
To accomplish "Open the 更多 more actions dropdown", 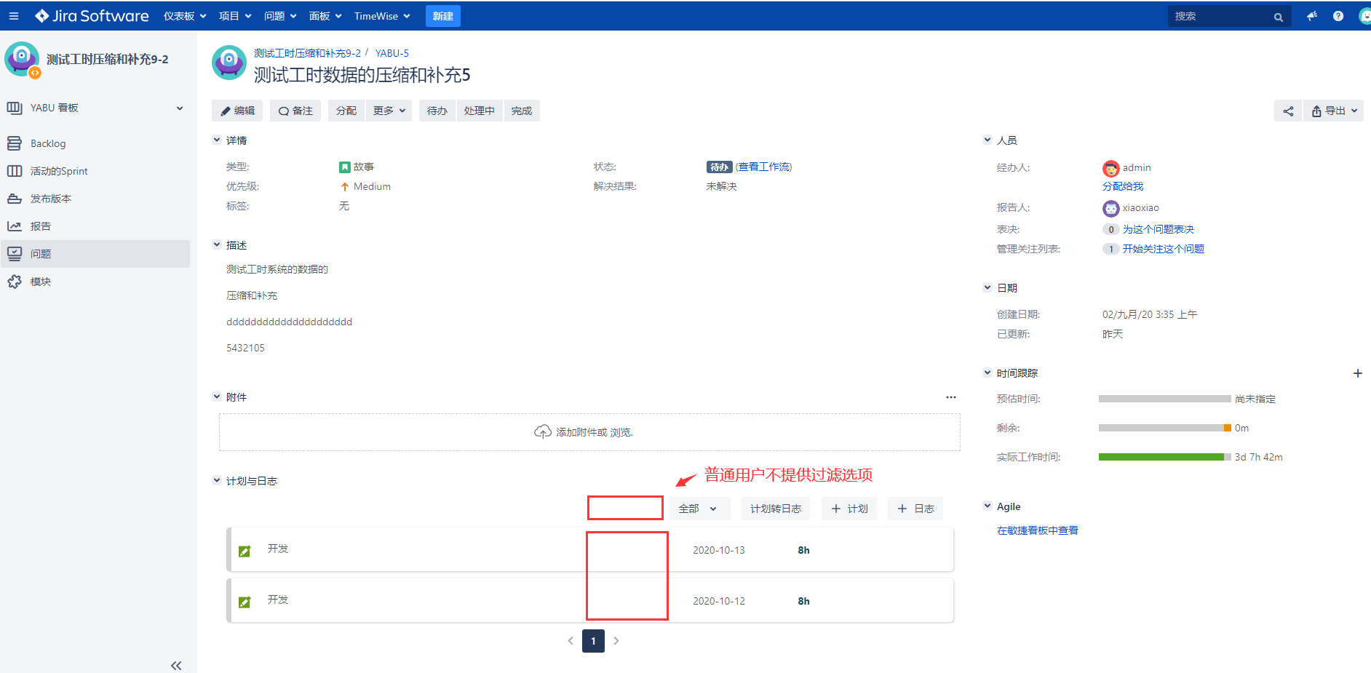I will (x=389, y=111).
